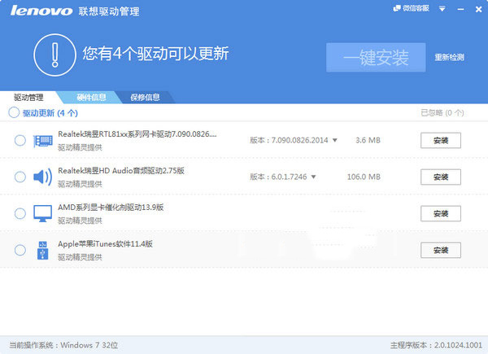
Task: Minimize the Lenovo driver manager window
Action: (460, 10)
